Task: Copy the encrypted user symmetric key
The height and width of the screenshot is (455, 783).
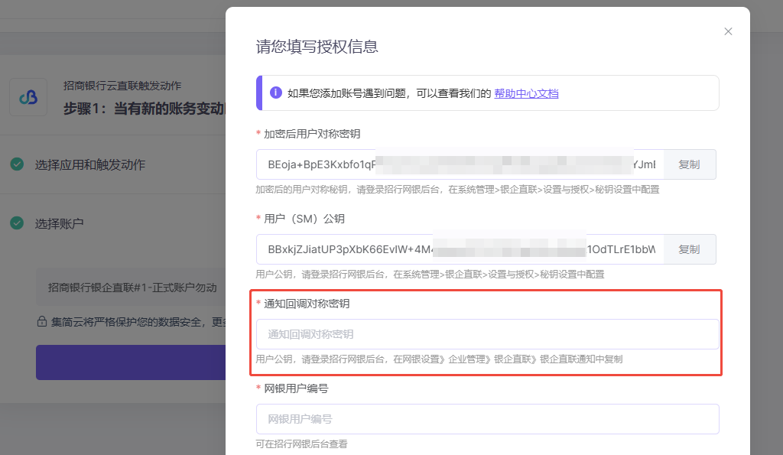Action: [x=689, y=164]
